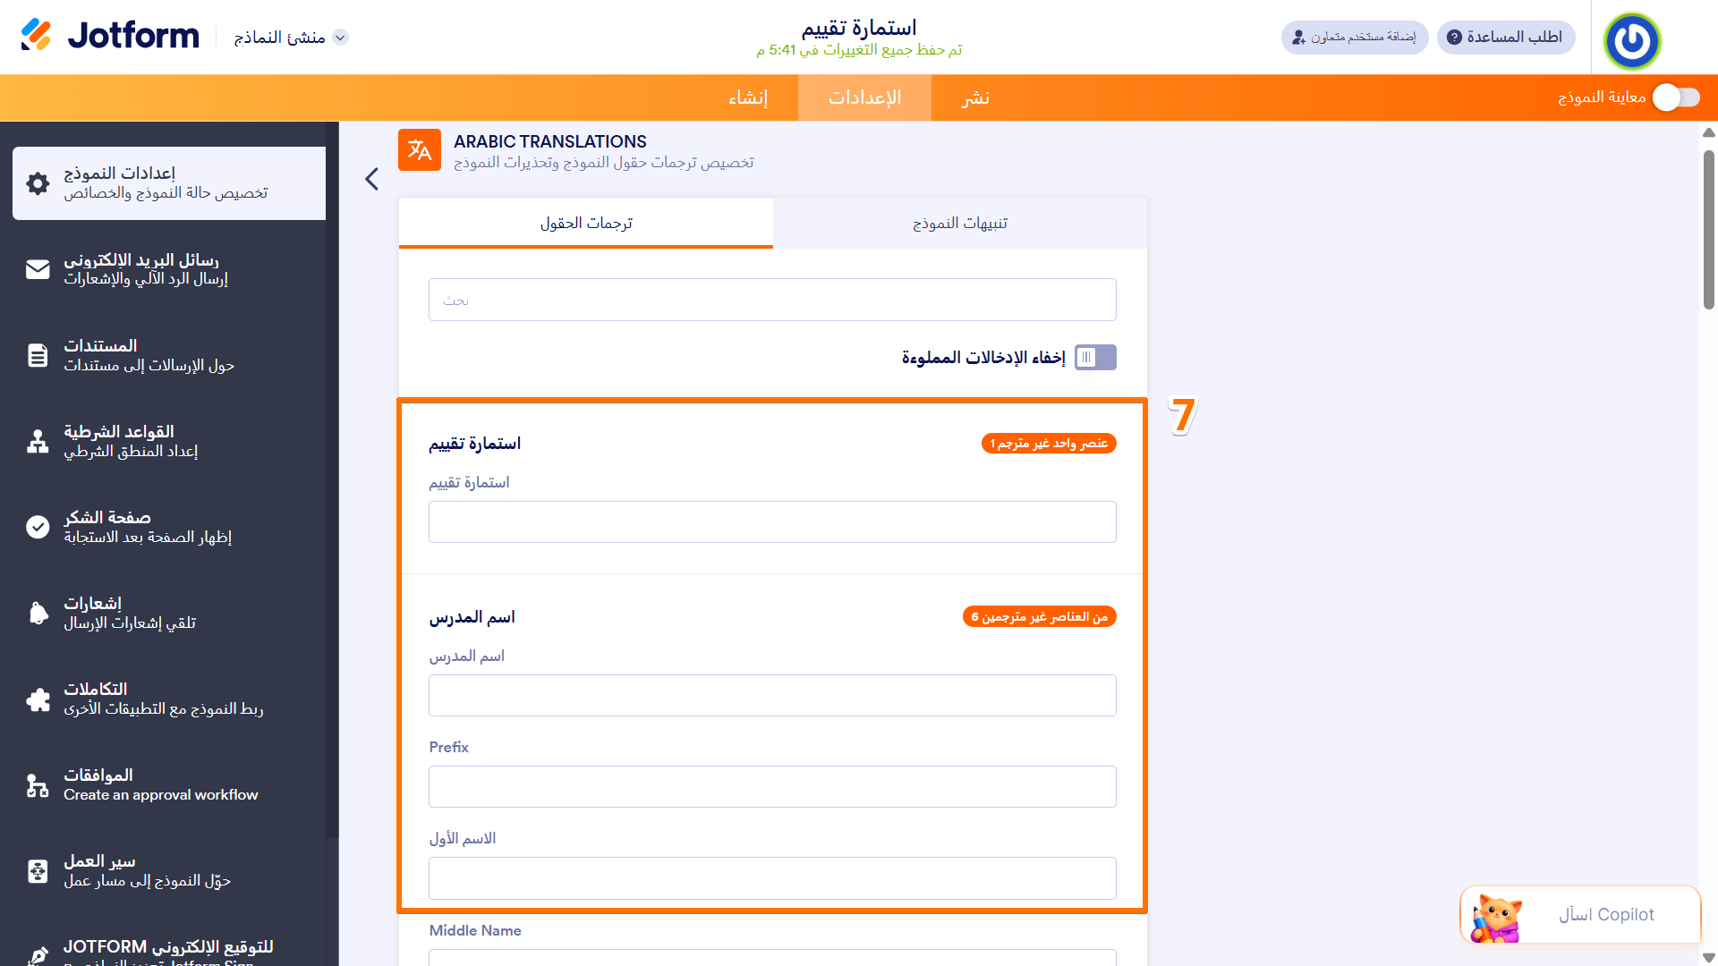Click the إضافة مستخدم متعاون button
The width and height of the screenshot is (1718, 966).
click(1355, 37)
